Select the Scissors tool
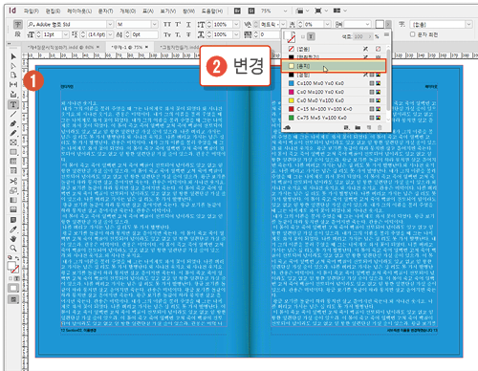The width and height of the screenshot is (478, 371). click(13, 182)
